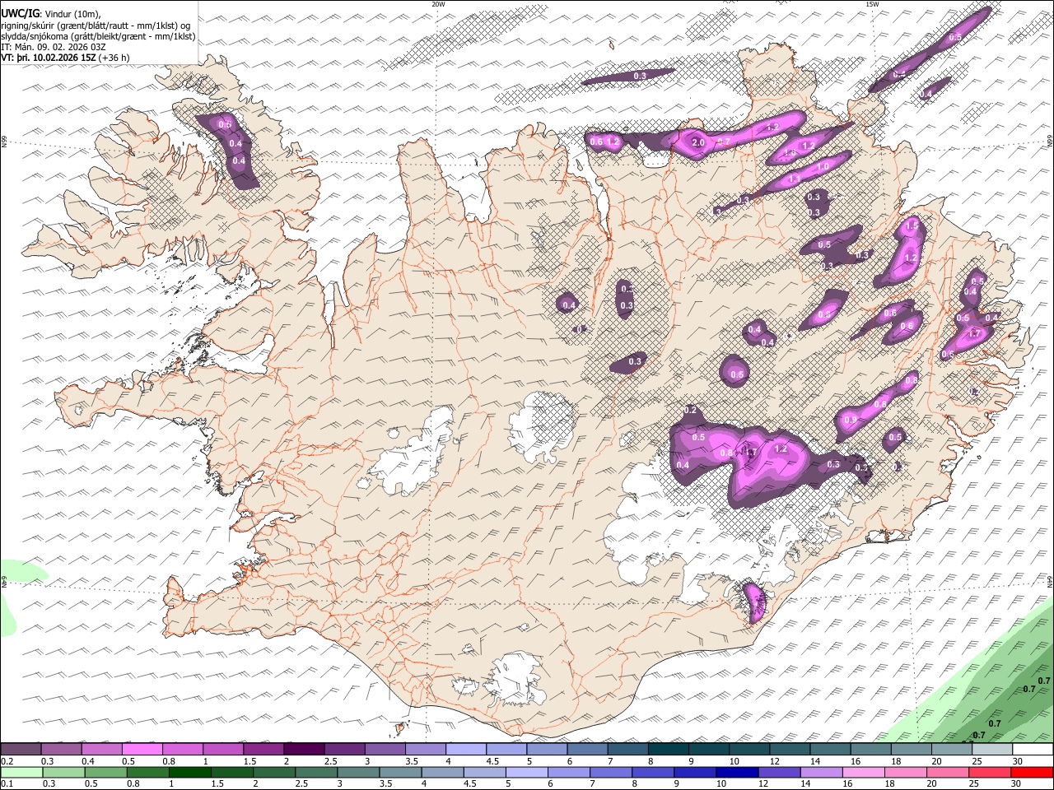
Task: Click the light lavender swatch labeled 4 in snow scale
Action: pos(465,750)
